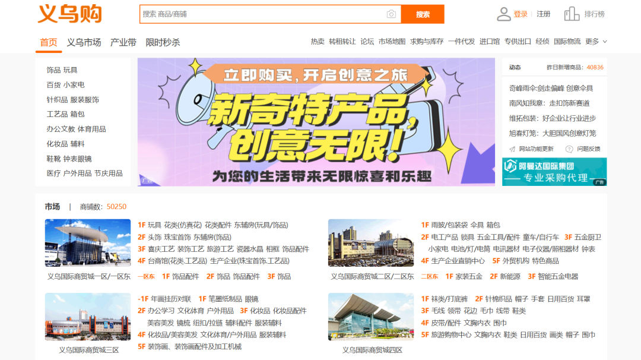Open the 义乌国际商贸城一区 building thumbnail
The height and width of the screenshot is (360, 641).
(88, 243)
